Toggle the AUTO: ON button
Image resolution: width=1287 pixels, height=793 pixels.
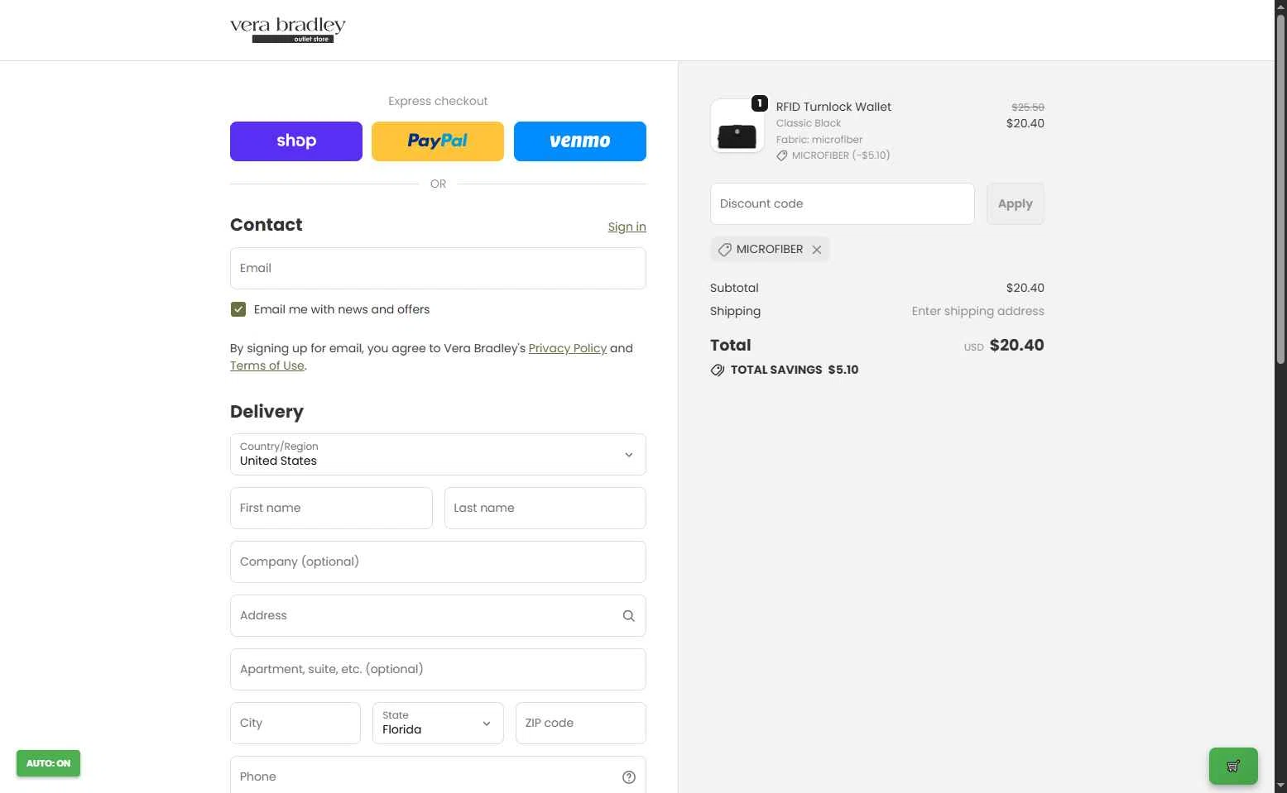point(48,763)
